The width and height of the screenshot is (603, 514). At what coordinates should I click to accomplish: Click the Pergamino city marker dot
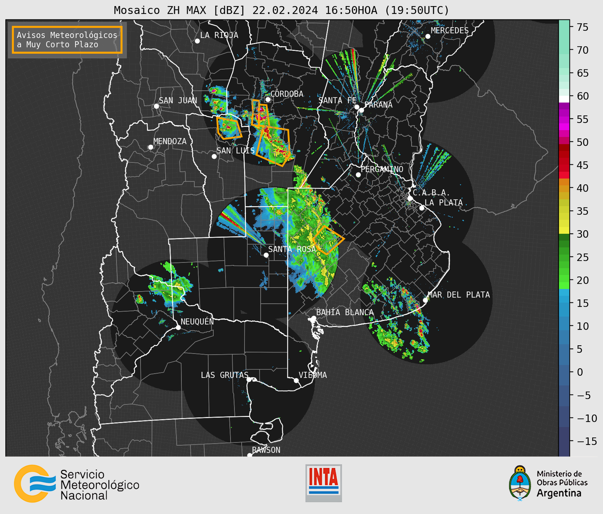(358, 175)
